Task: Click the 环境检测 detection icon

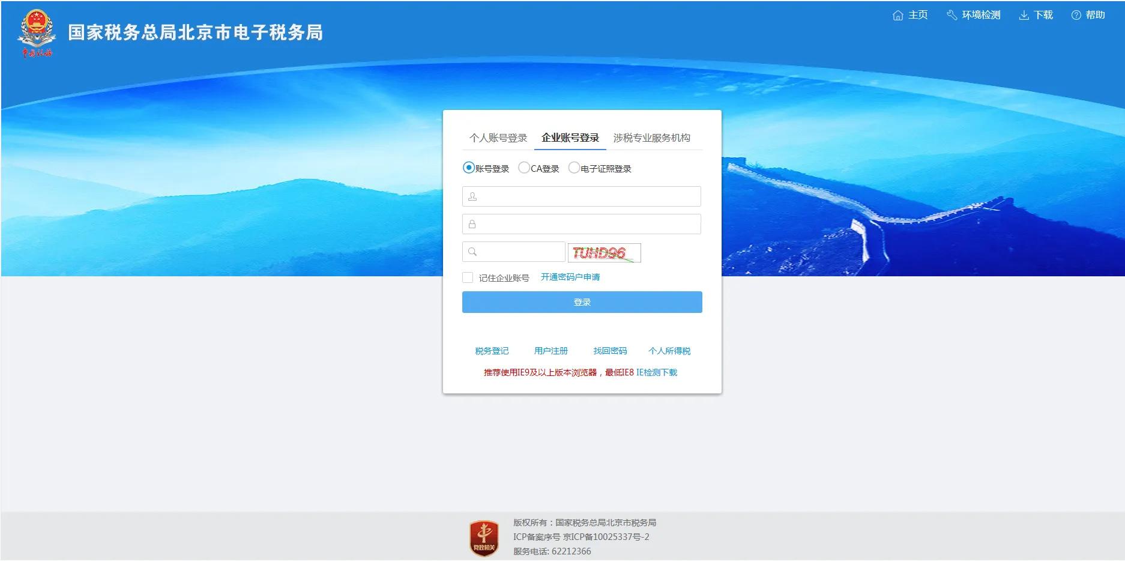Action: (x=952, y=15)
